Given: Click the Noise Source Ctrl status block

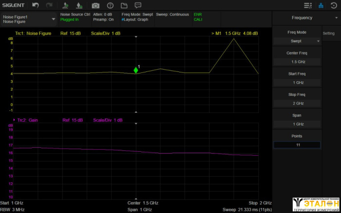Looking at the screenshot, I should 75,17.
